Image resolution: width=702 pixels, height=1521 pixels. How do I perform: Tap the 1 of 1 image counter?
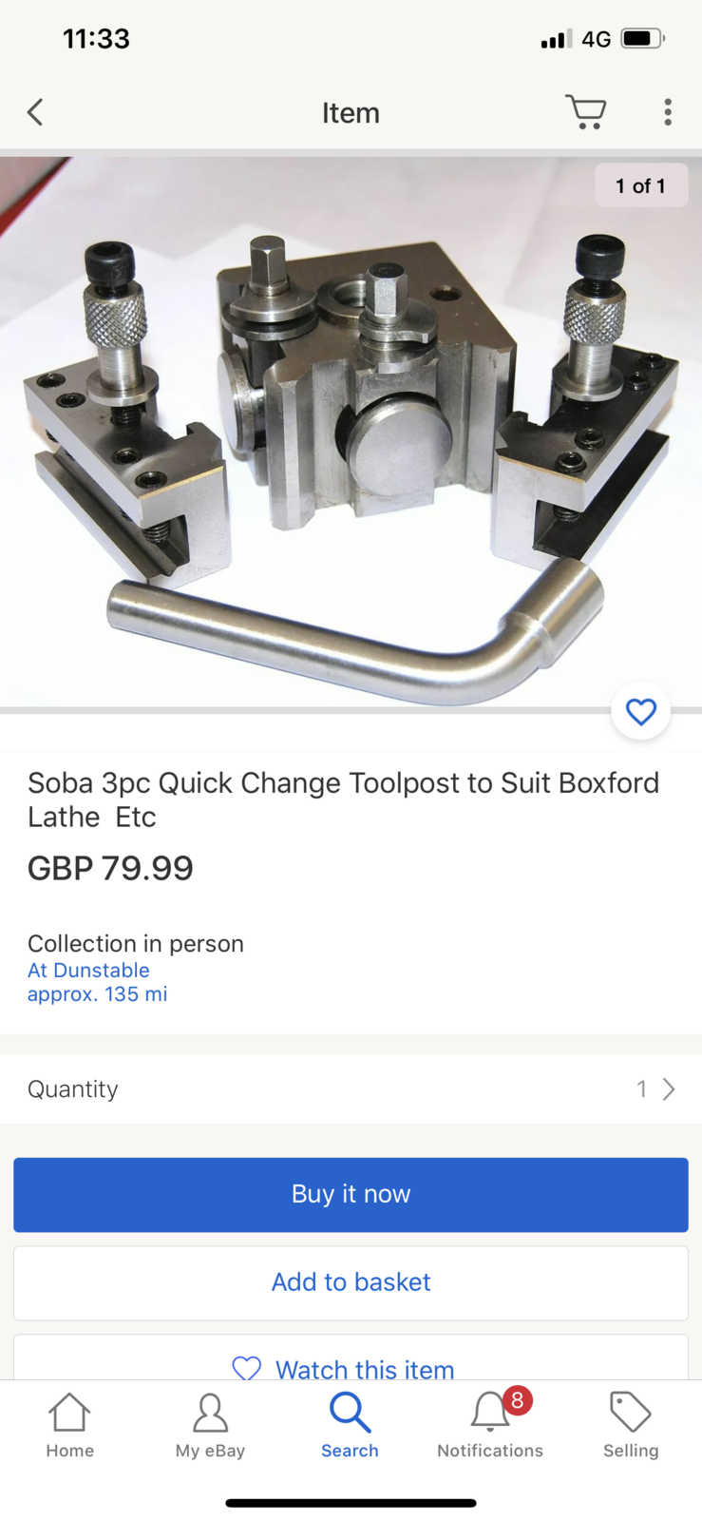click(x=640, y=186)
